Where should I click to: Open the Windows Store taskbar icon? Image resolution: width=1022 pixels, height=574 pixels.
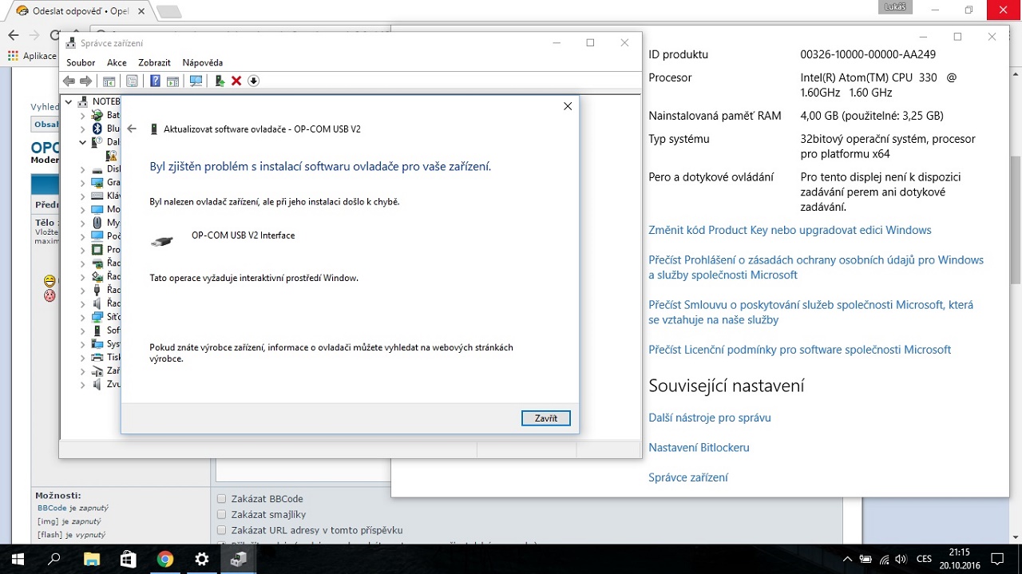[128, 559]
